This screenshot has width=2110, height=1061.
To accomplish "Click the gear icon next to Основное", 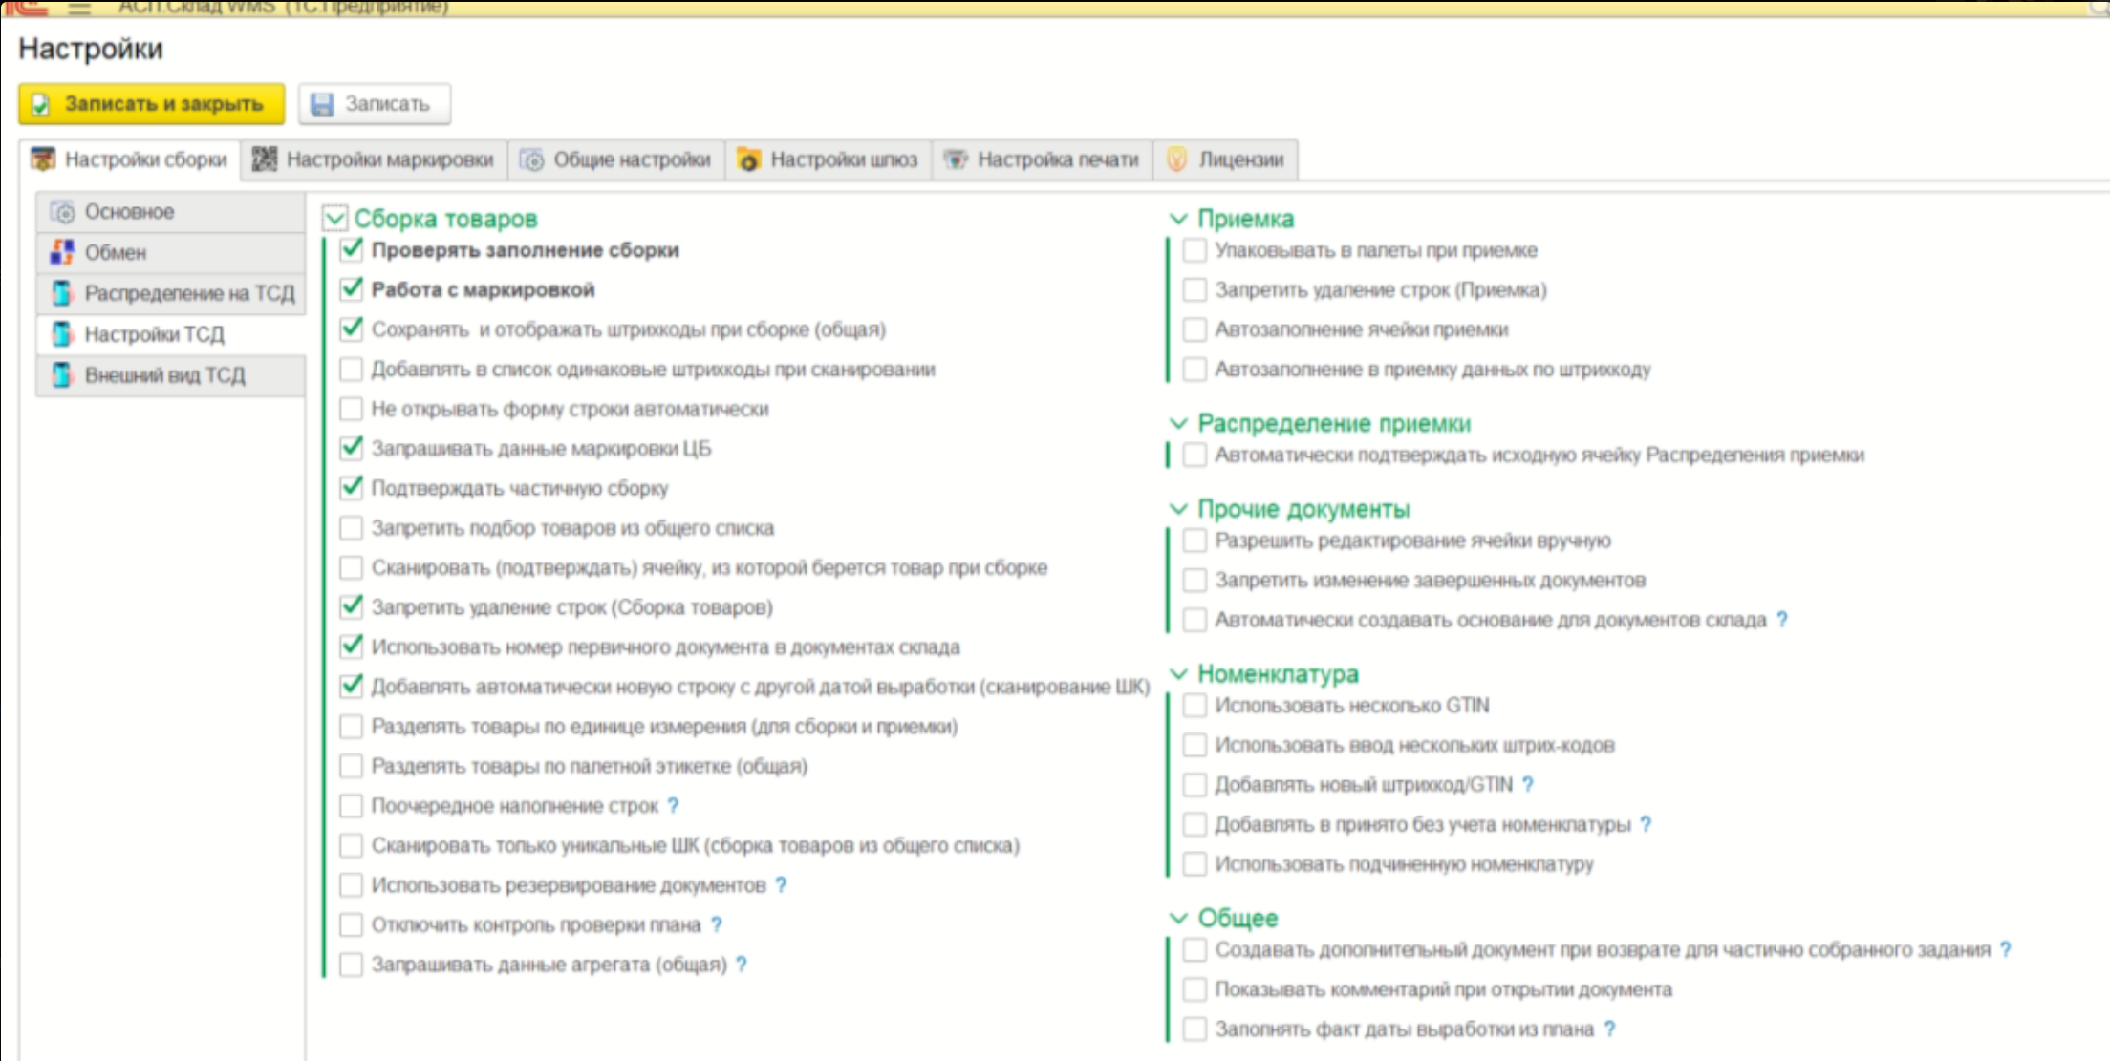I will click(x=63, y=212).
